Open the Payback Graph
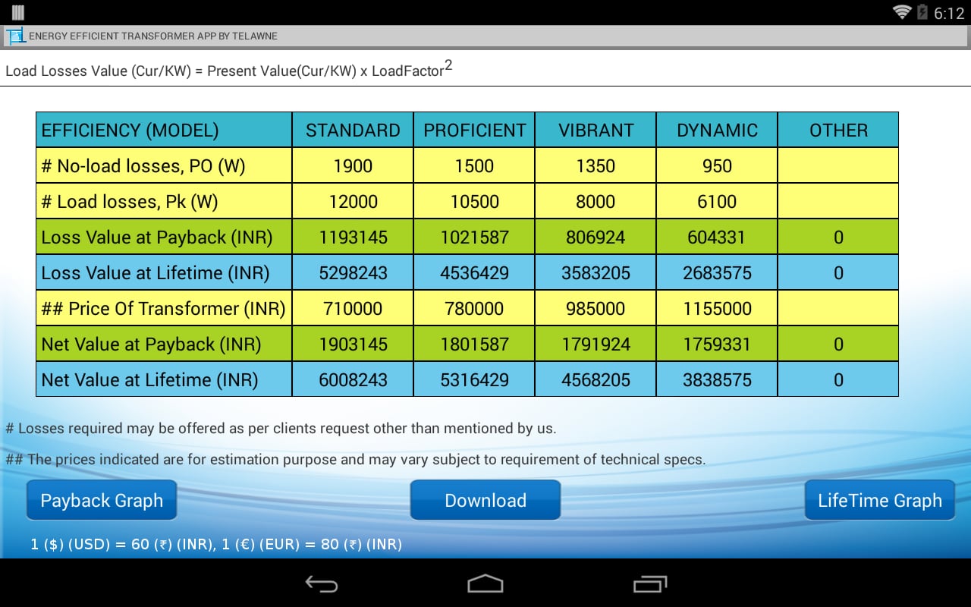The image size is (971, 607). (x=102, y=500)
